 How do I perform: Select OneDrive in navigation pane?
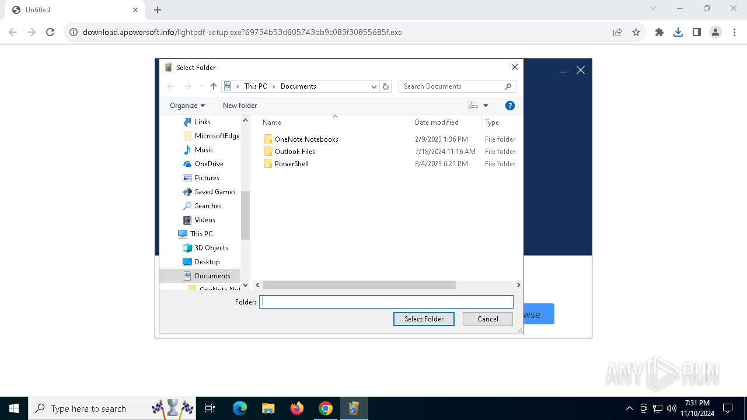pos(209,164)
